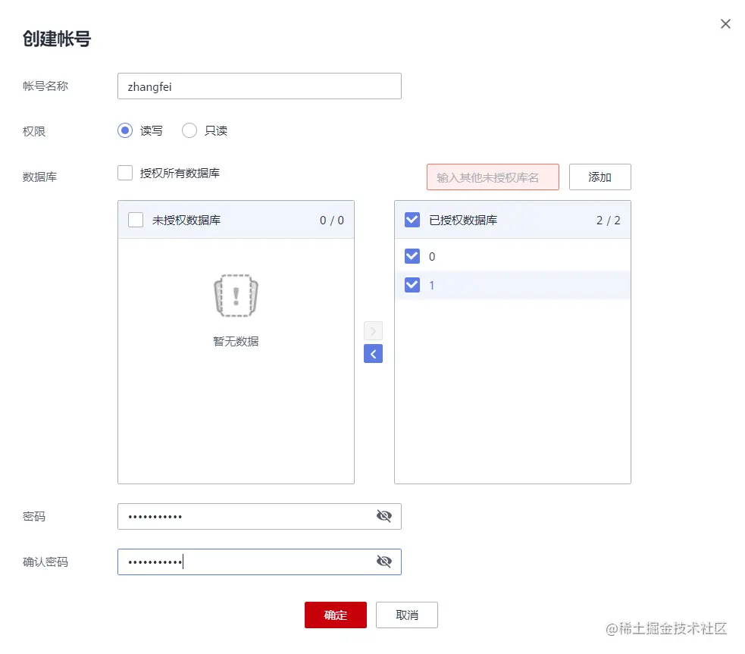Image resolution: width=745 pixels, height=654 pixels.
Task: Click the 创建帐号 dialog title
Action: click(x=57, y=39)
